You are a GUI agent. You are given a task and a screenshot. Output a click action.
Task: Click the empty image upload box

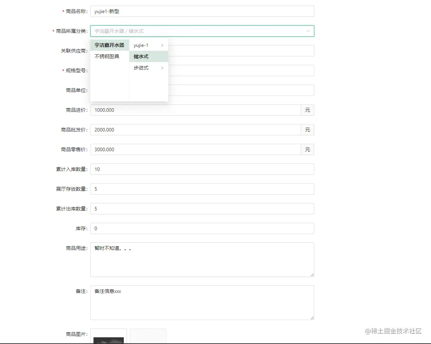[x=148, y=336]
